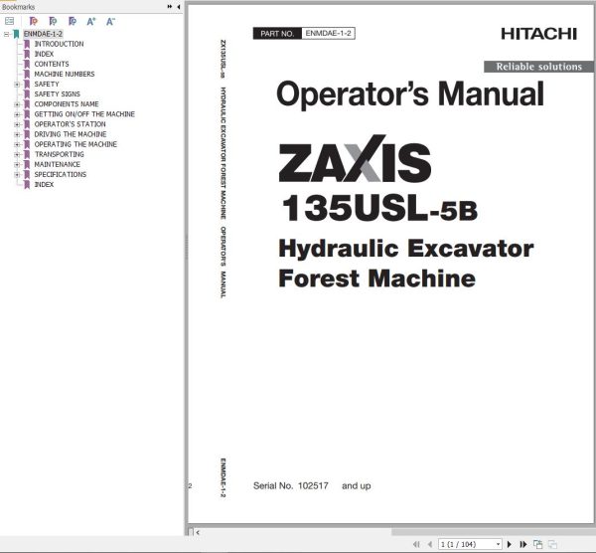Viewport: 596px width, 553px height.
Task: Open the SPECIFICATIONS bookmark
Action: pos(61,174)
